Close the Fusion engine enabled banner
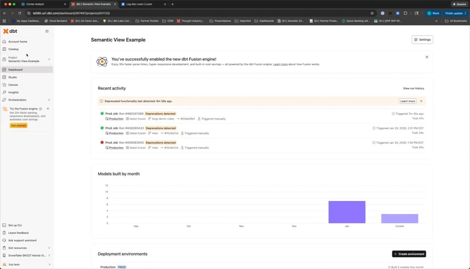 pyautogui.click(x=427, y=57)
